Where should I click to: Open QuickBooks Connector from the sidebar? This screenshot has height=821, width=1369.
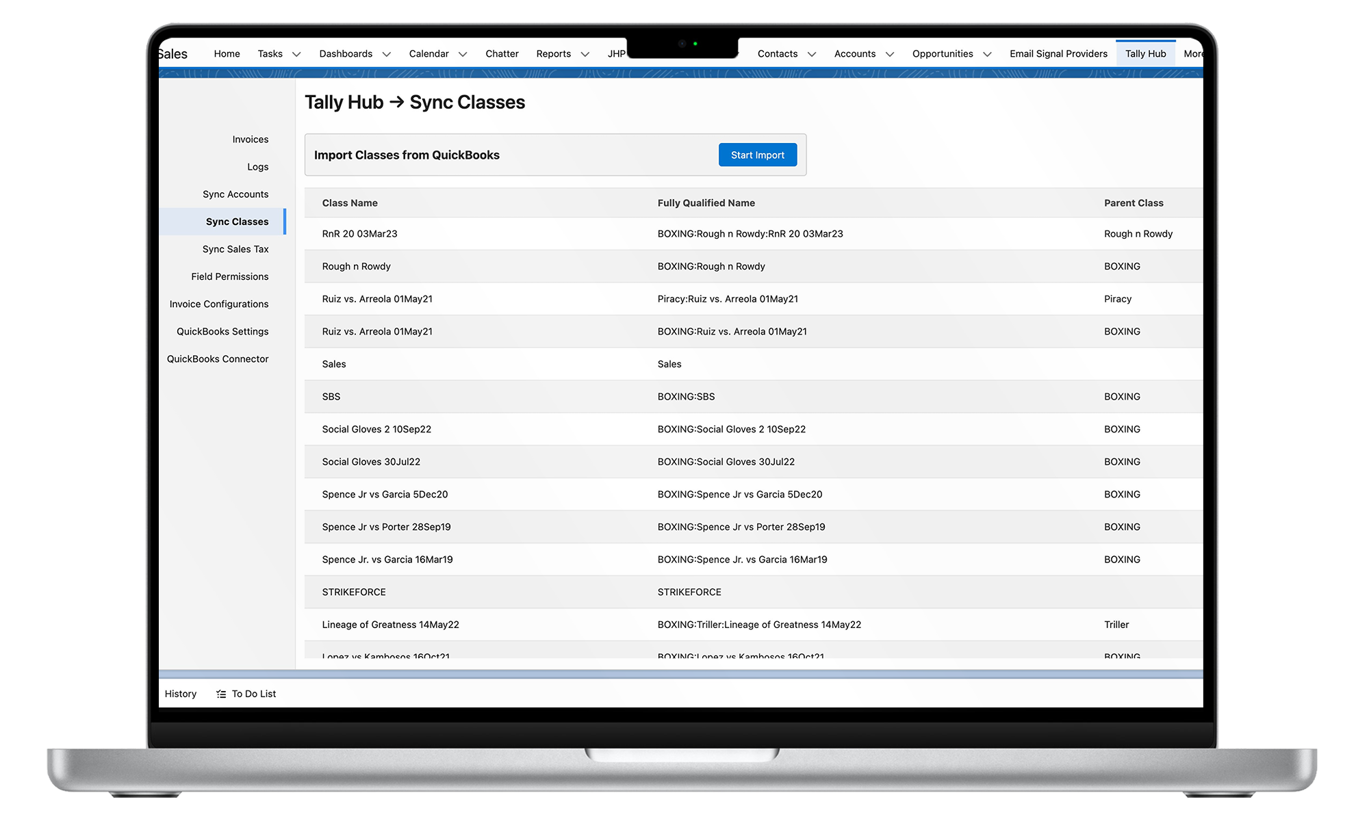point(218,359)
